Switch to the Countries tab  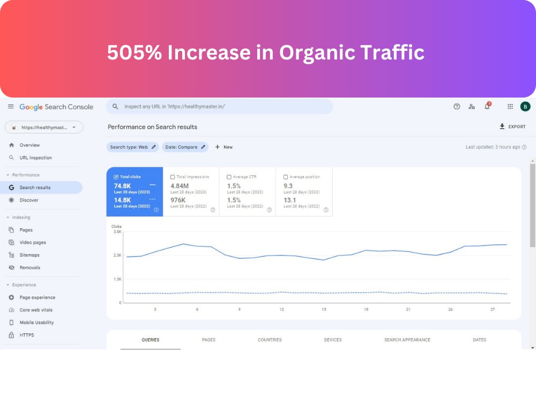point(270,340)
